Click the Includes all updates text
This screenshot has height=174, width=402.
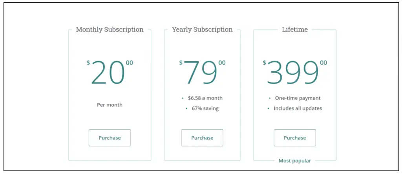[298, 108]
